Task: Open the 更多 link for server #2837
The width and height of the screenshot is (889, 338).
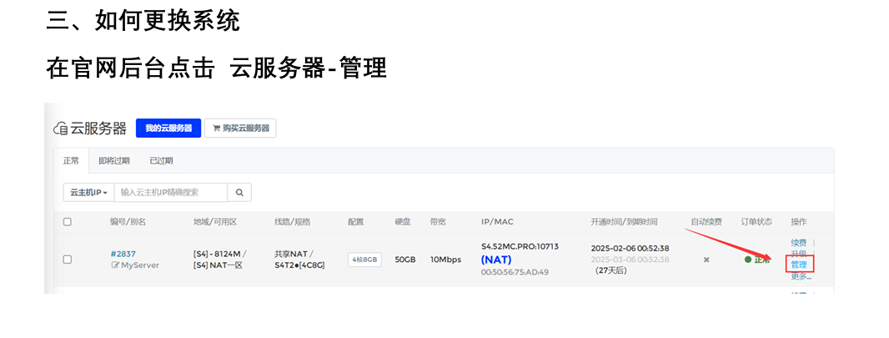Action: click(x=801, y=277)
